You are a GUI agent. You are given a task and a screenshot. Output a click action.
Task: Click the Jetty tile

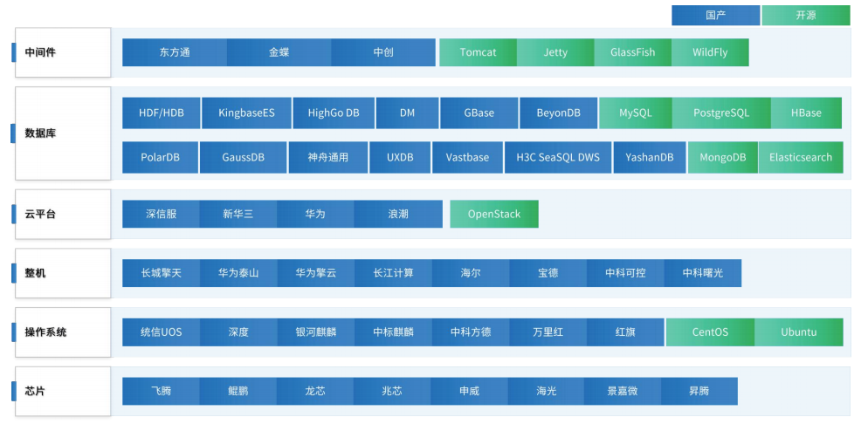[555, 52]
